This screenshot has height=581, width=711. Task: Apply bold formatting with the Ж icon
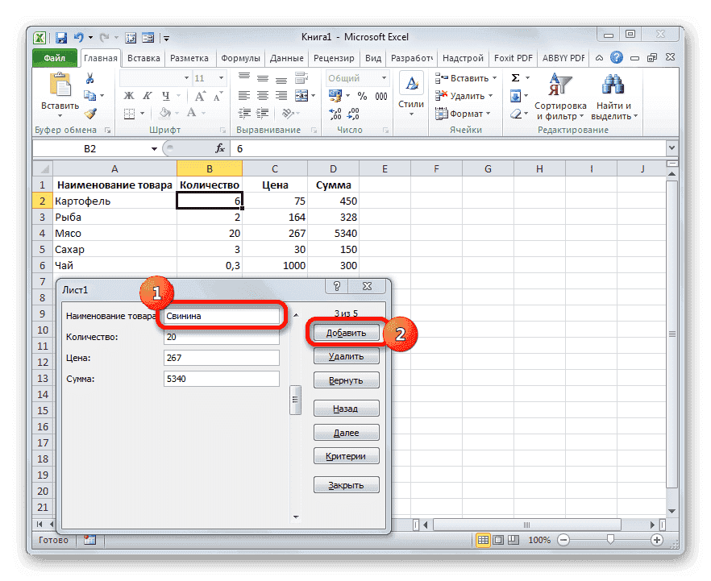130,95
